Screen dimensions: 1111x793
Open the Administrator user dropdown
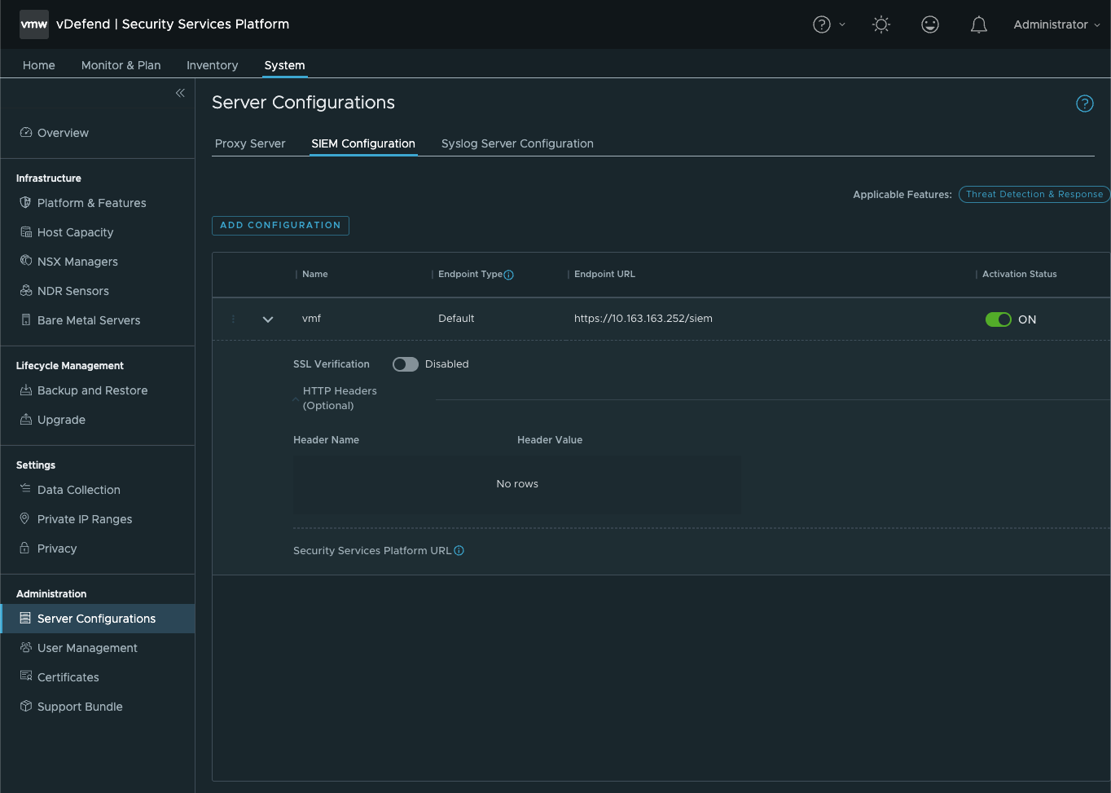click(x=1056, y=25)
